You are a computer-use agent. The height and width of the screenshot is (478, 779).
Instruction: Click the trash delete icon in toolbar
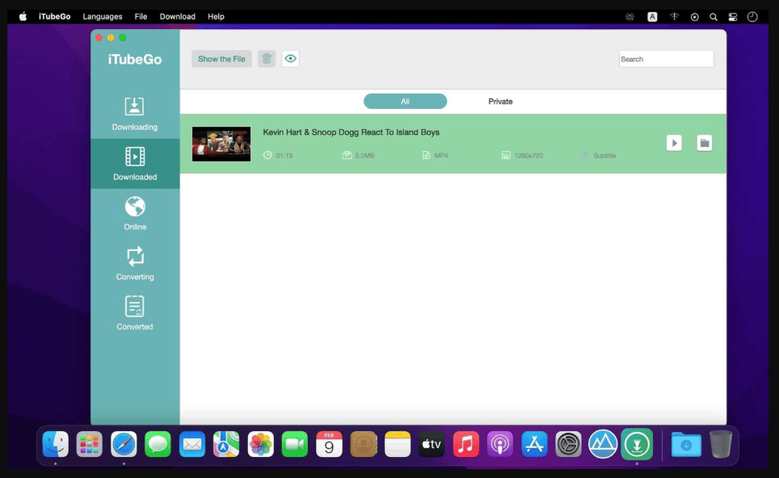click(267, 59)
